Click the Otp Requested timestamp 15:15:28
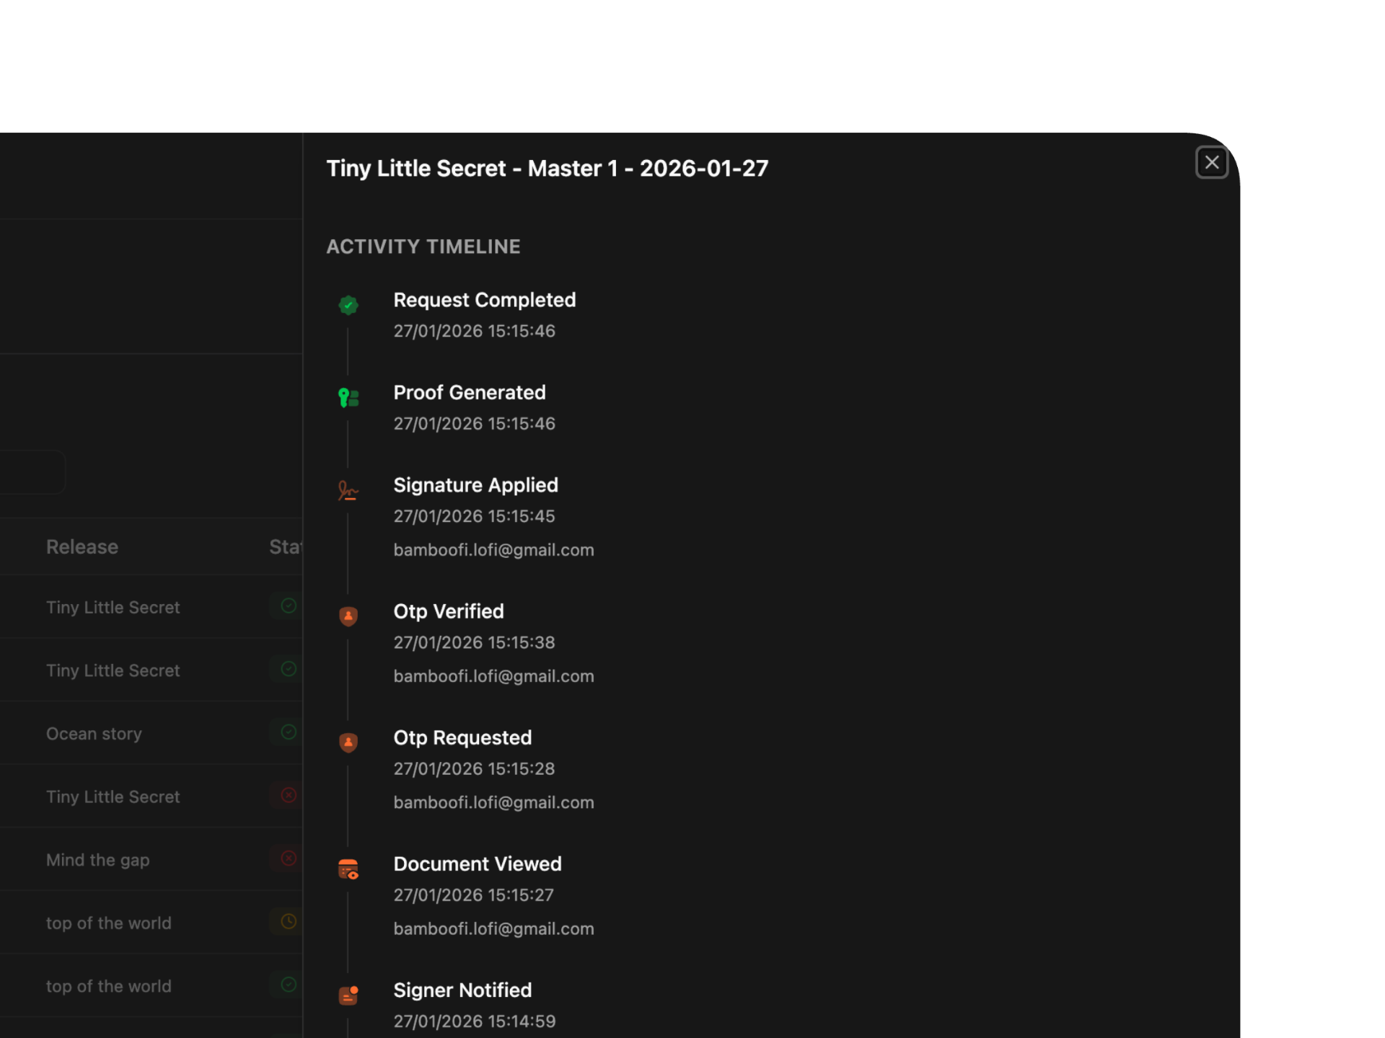1385x1038 pixels. 474,769
